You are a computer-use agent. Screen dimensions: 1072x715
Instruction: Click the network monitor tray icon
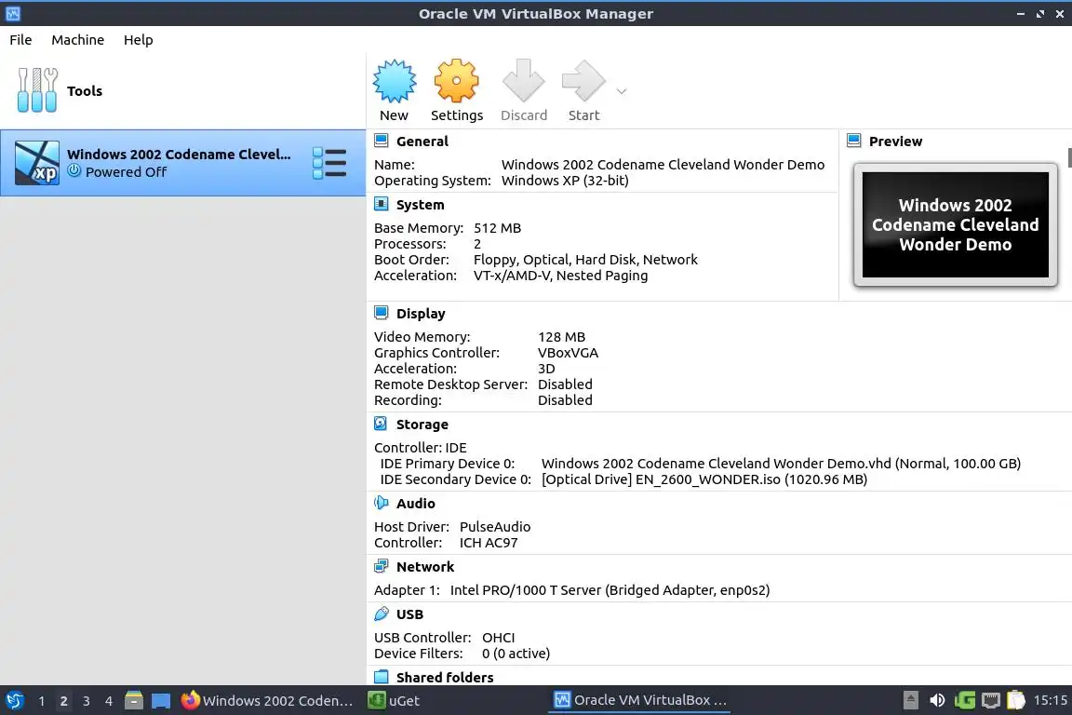click(x=991, y=701)
